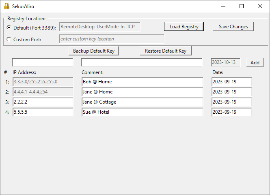This screenshot has width=270, height=195.
Task: Click the Jane @ Home comment field
Action: point(142,92)
